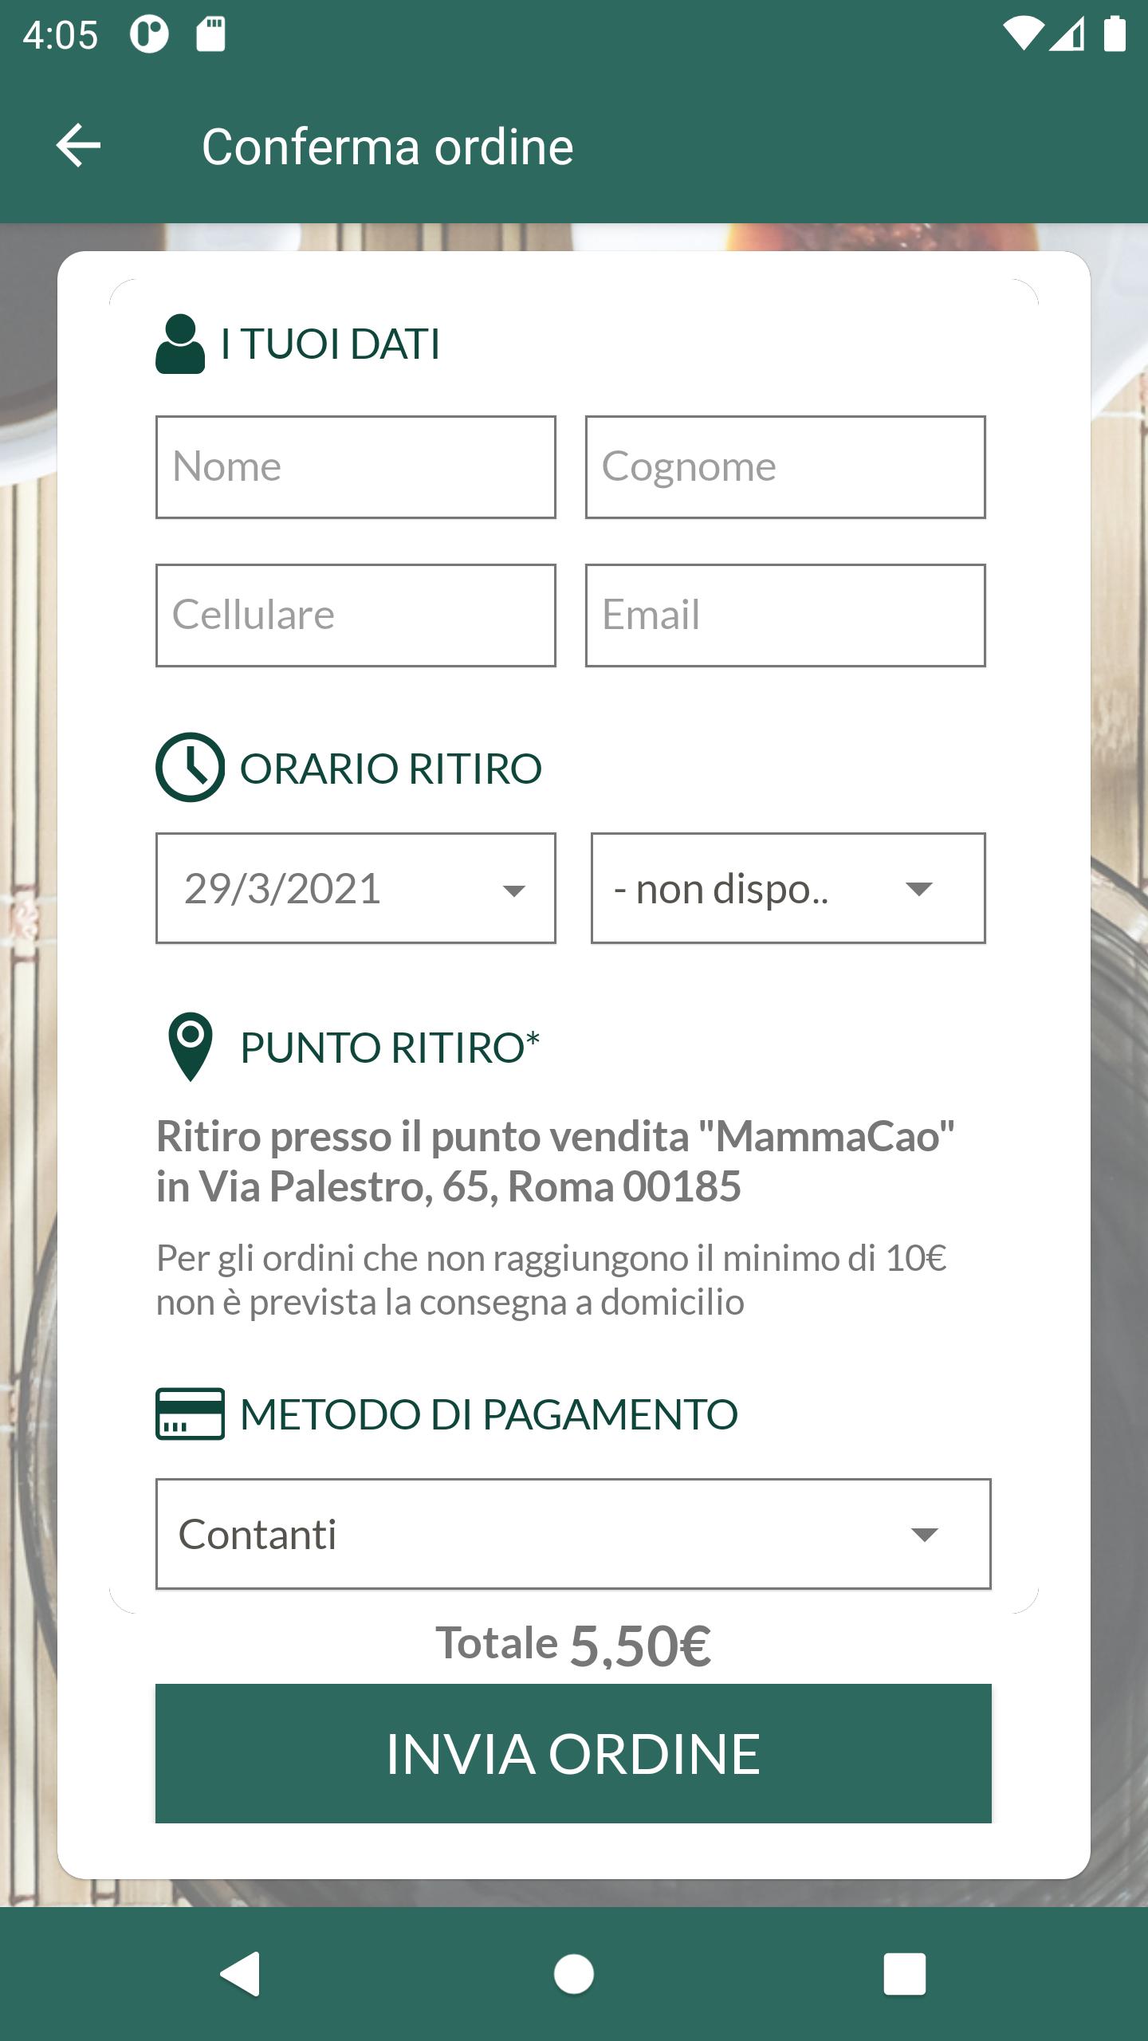
Task: Tap the Android home circle button
Action: [574, 1974]
